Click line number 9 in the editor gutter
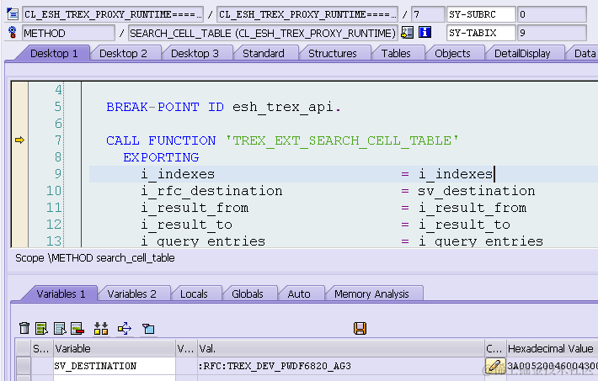598x381 pixels. coord(57,174)
